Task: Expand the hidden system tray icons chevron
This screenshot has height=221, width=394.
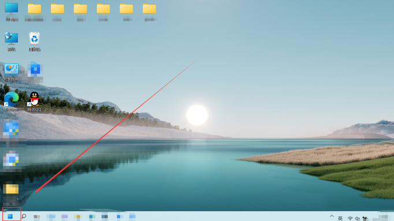Action: (332, 216)
